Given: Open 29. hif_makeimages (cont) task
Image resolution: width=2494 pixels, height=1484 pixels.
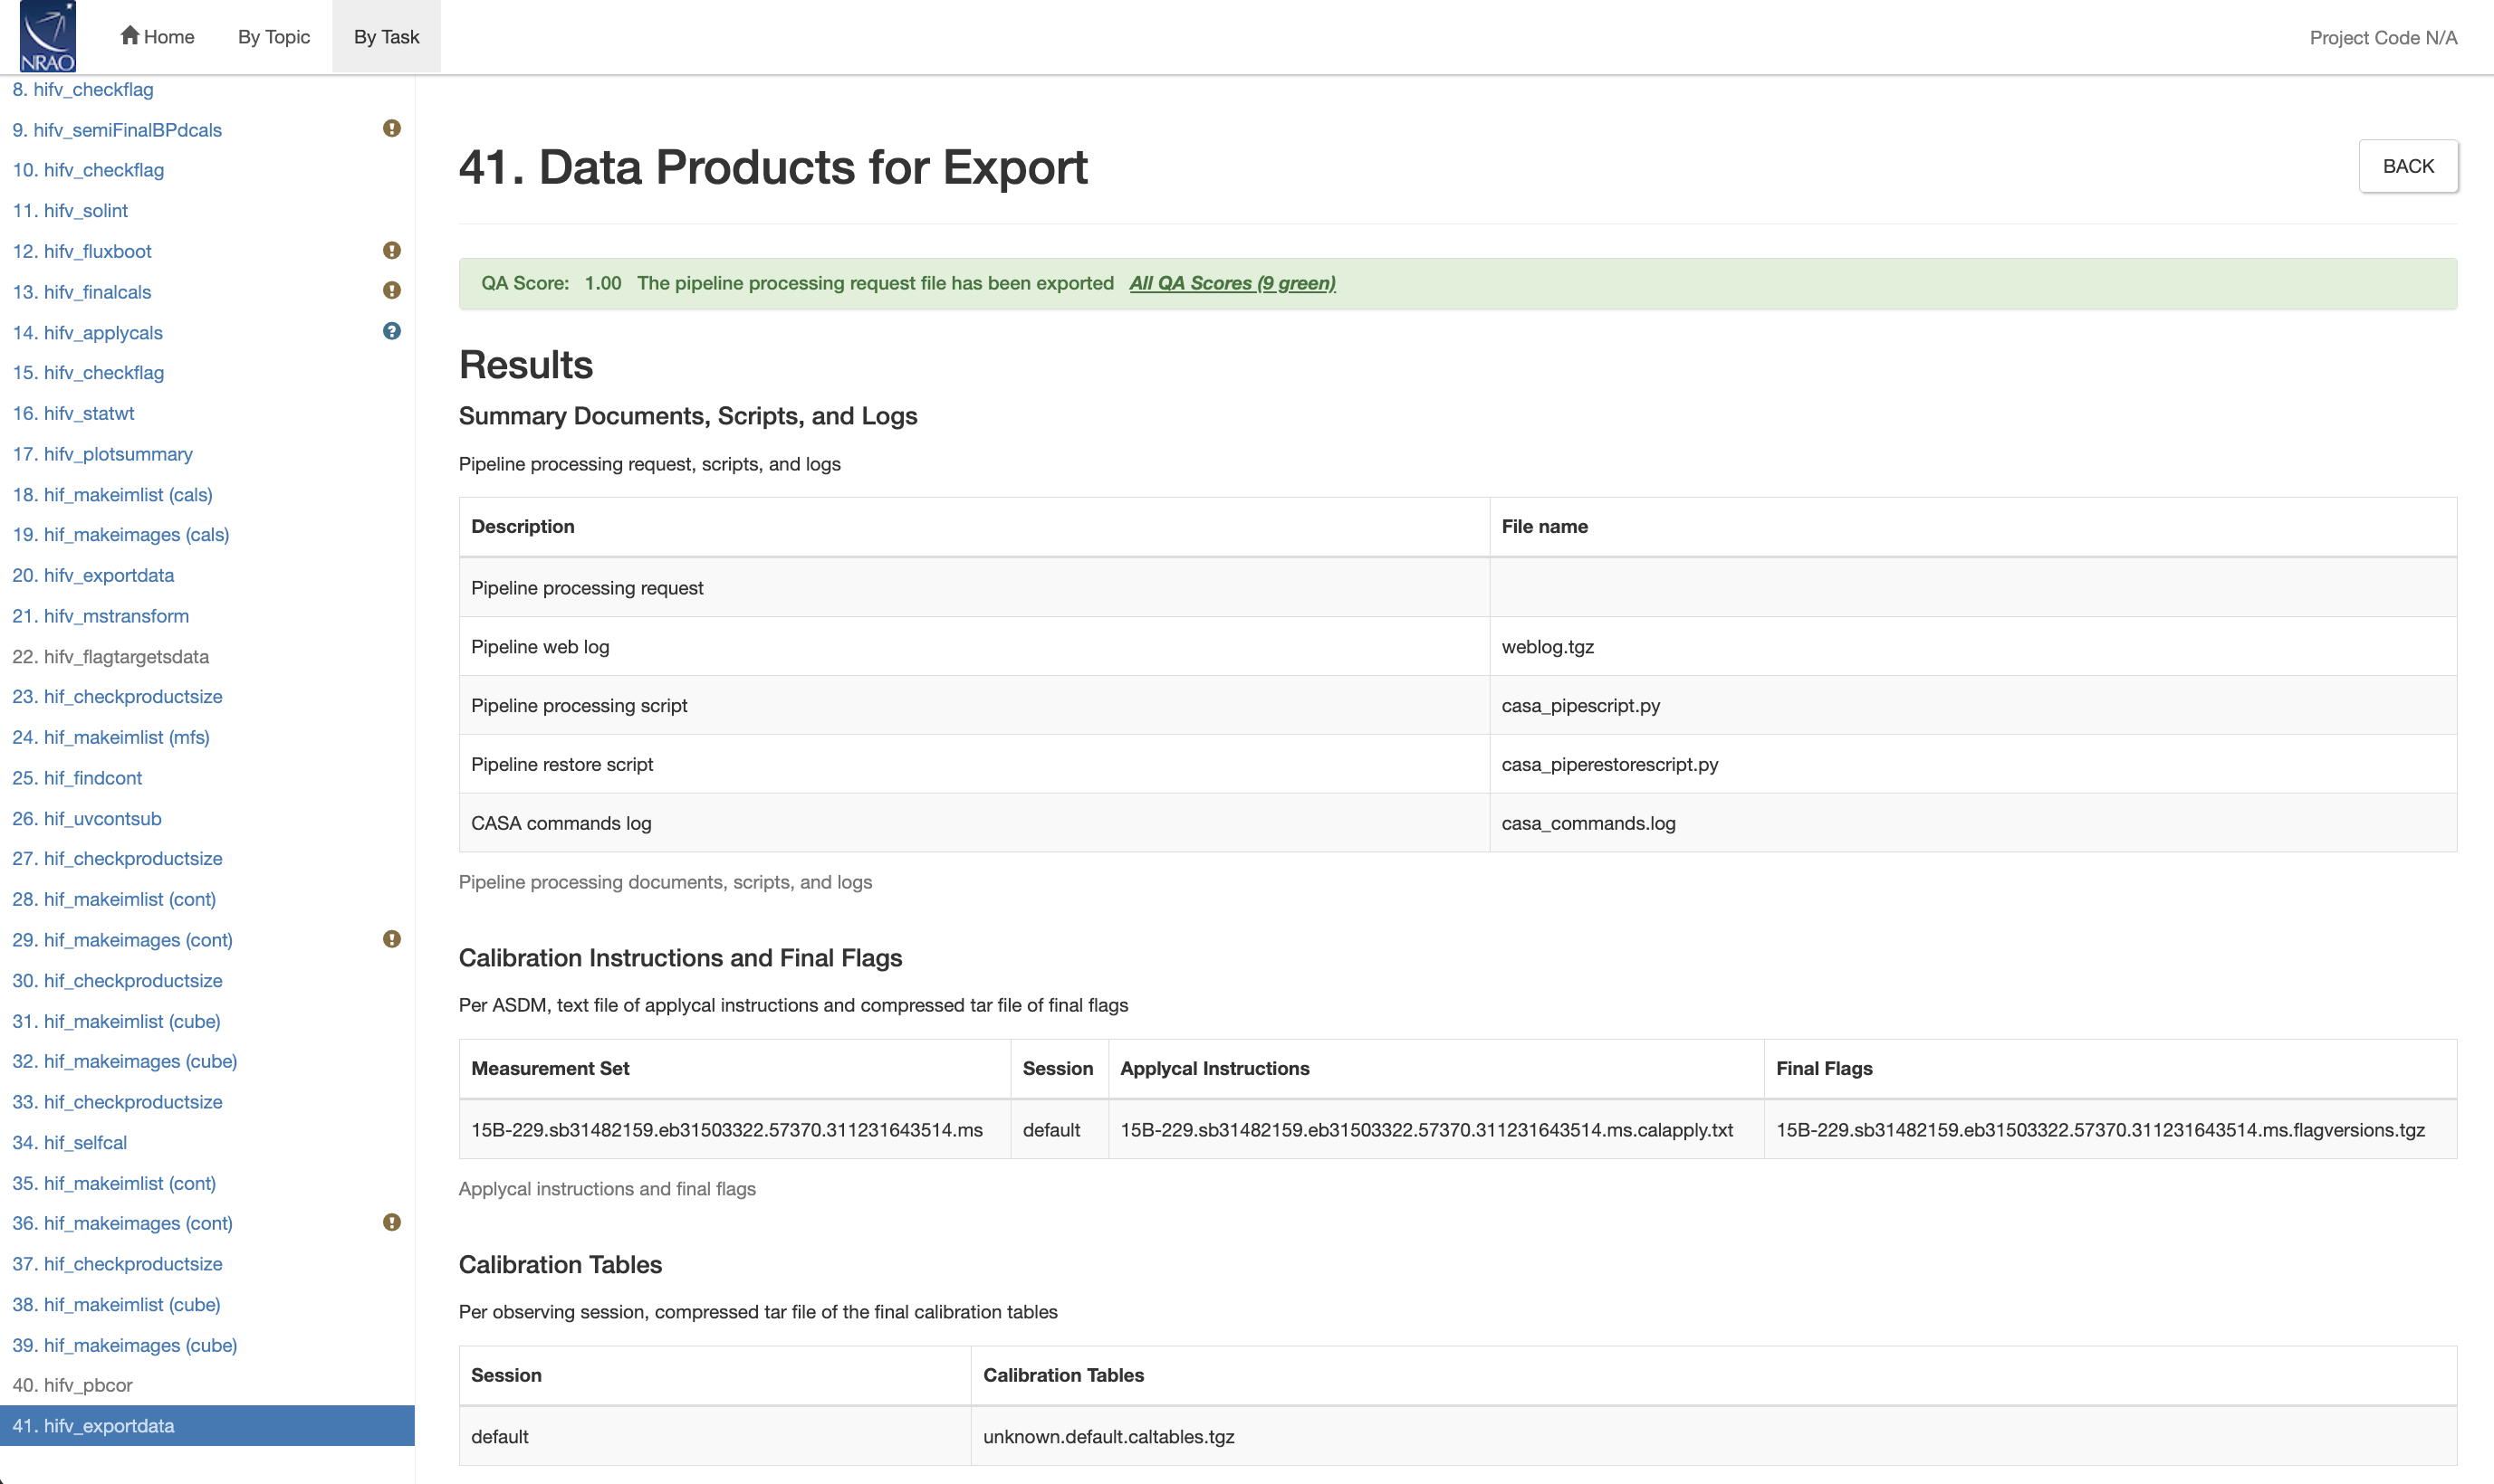Looking at the screenshot, I should (122, 940).
